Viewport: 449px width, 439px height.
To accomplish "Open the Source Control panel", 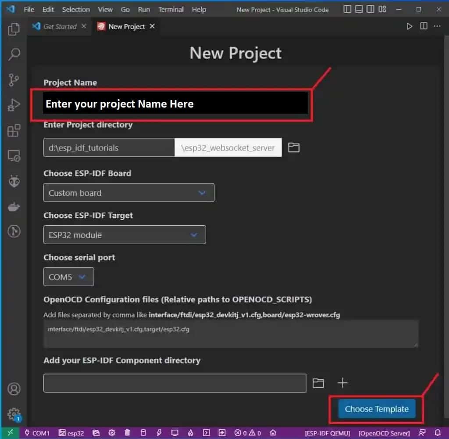I will pos(14,79).
